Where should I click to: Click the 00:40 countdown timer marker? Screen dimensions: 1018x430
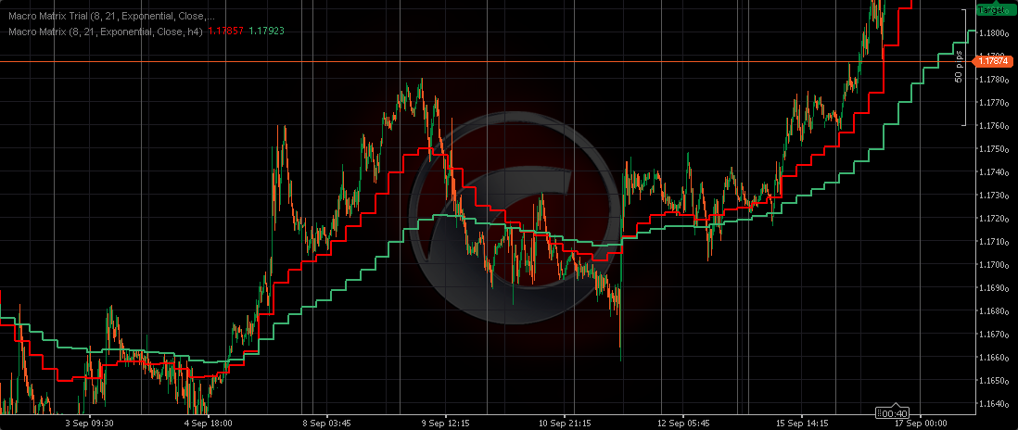click(x=893, y=413)
